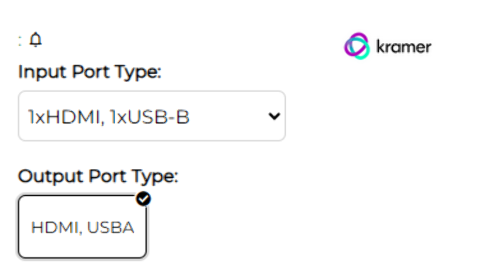Open alerts via the bell symbol

(35, 40)
